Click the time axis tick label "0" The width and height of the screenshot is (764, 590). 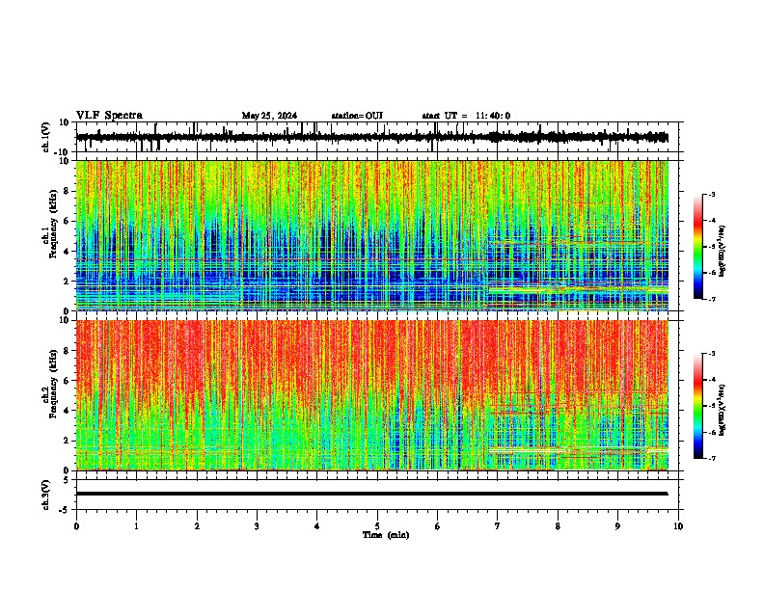76,526
